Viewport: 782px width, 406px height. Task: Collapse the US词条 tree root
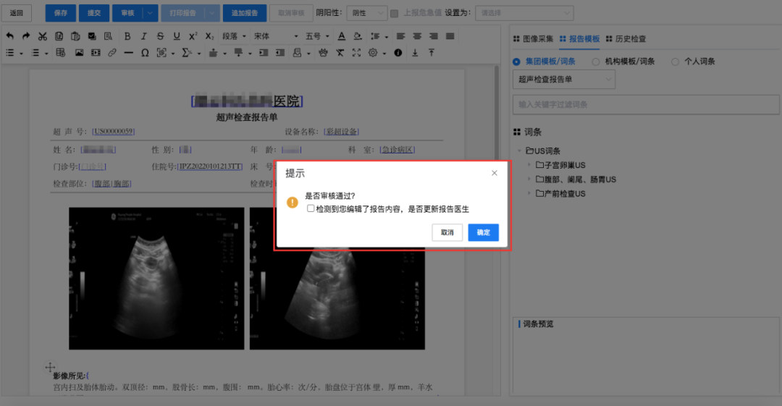pos(520,151)
